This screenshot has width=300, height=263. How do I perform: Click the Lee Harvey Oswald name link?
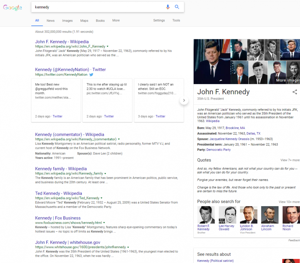coord(226,228)
